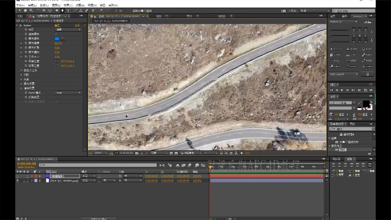
Task: Select the Type text tool
Action: click(68, 10)
